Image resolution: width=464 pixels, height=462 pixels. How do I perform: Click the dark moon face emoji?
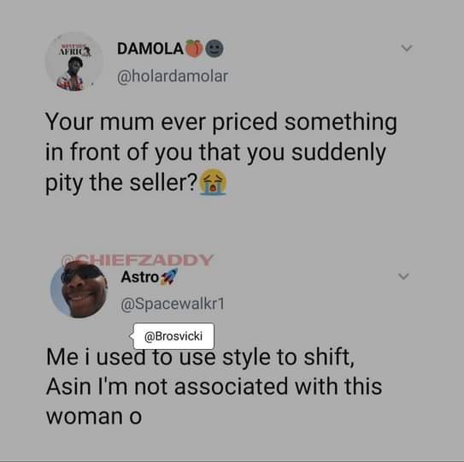tap(214, 48)
